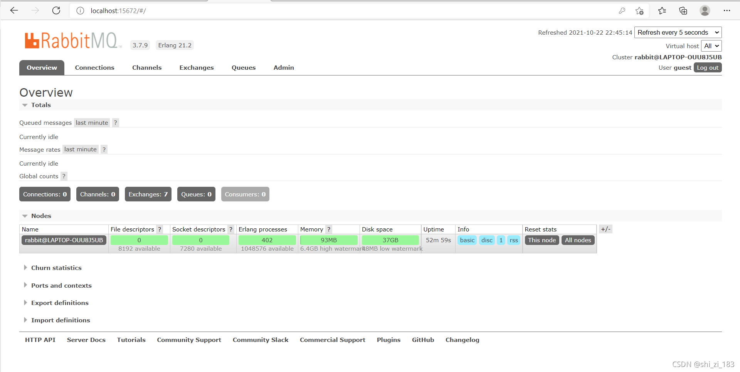
Task: Open browser settings ellipsis menu
Action: point(727,11)
